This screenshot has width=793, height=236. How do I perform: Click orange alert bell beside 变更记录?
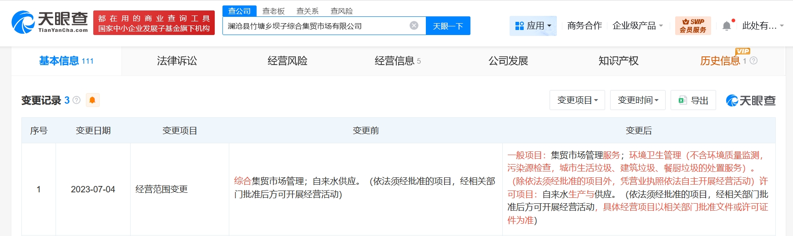click(92, 100)
